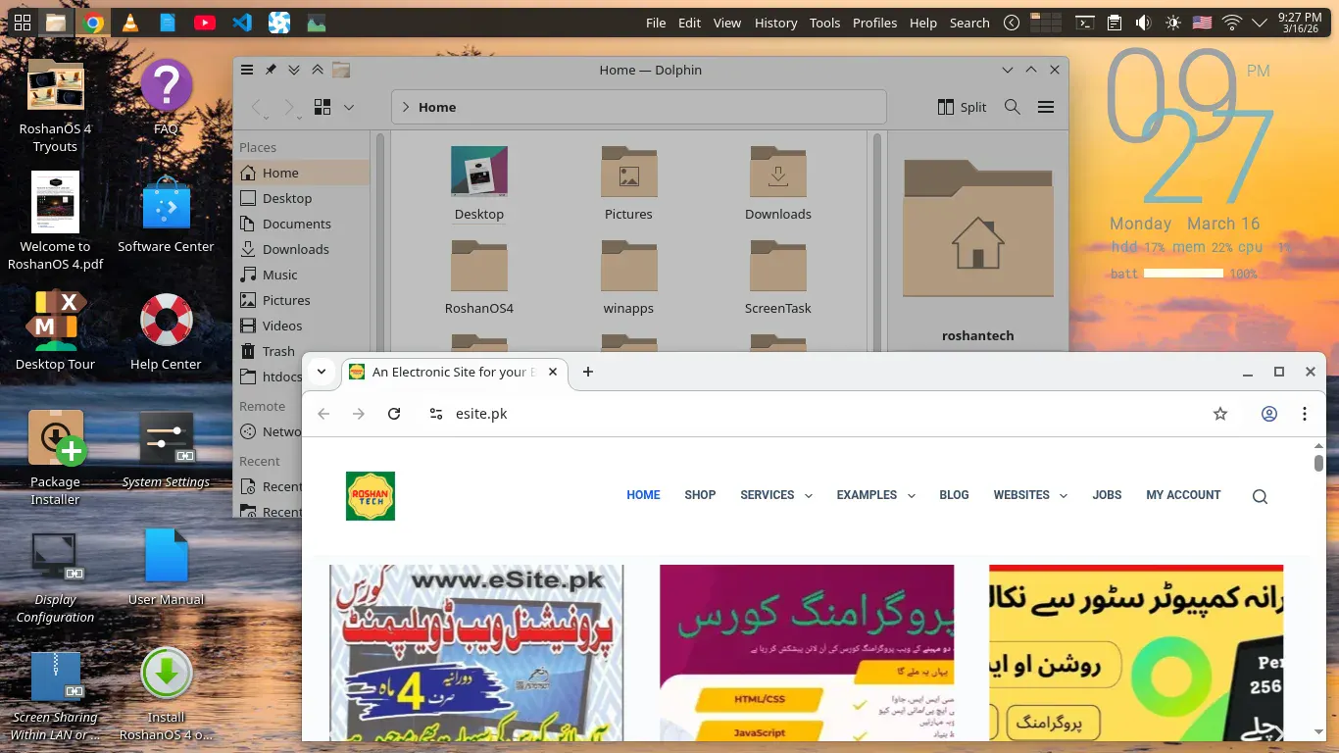This screenshot has height=753, width=1339.
Task: Expand the view mode dropdown arrow in Dolphin
Action: [348, 107]
